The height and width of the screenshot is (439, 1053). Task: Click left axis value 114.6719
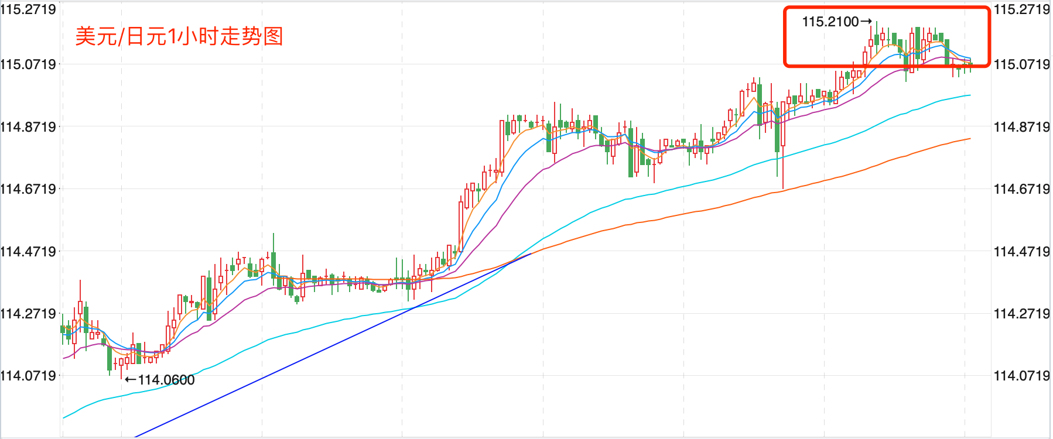pyautogui.click(x=28, y=189)
